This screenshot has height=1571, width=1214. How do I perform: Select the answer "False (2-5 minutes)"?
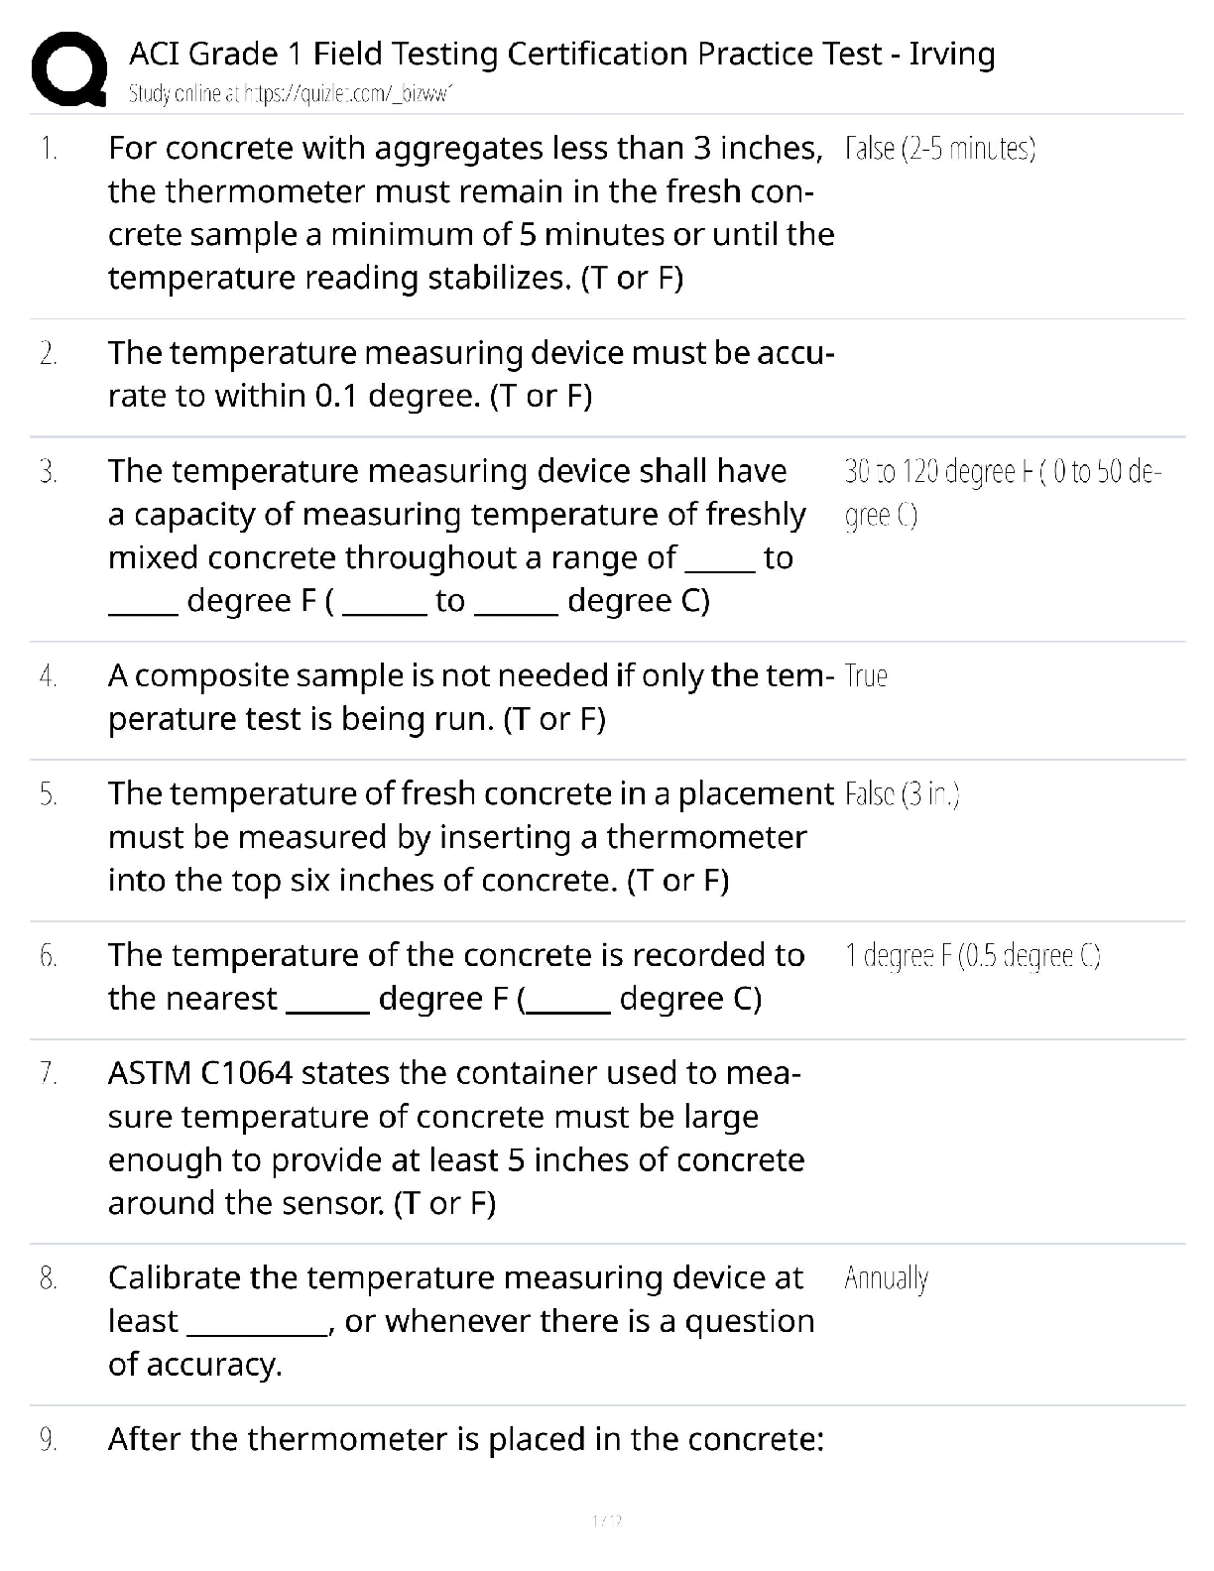pos(939,149)
